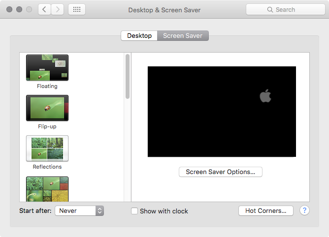Click the Floating label text
The image size is (329, 237).
pos(47,86)
